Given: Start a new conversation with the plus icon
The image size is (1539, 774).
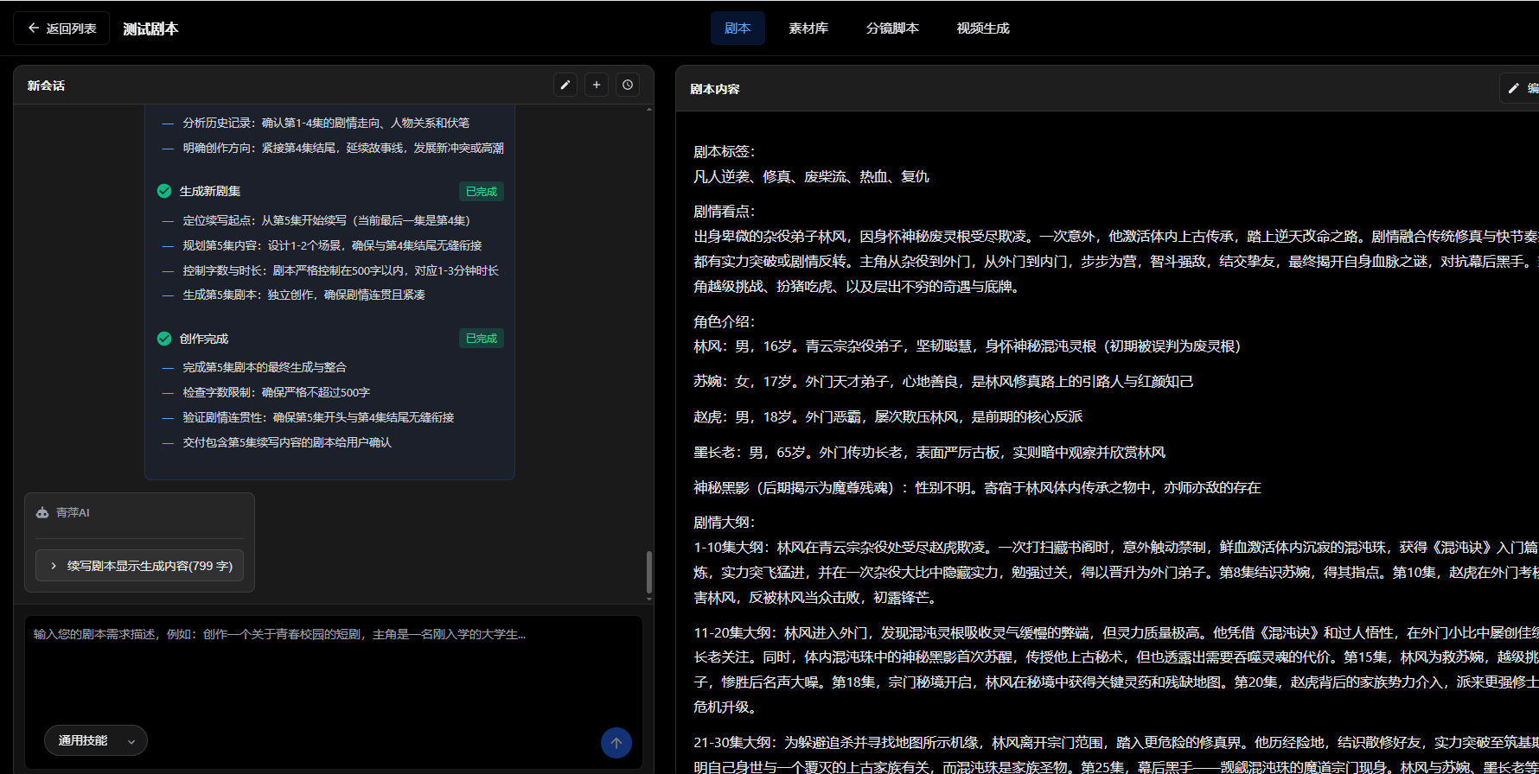Looking at the screenshot, I should [597, 85].
